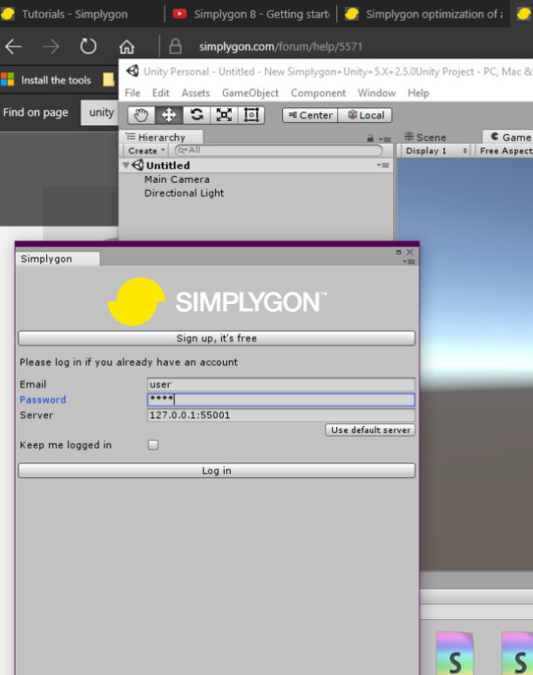Click the Hierarchy panel lock icon
This screenshot has height=675, width=533.
(370, 138)
